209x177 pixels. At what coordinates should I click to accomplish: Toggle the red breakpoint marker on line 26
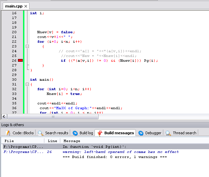20,60
